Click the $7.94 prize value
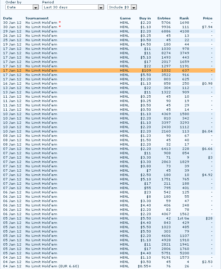 [x=207, y=27]
